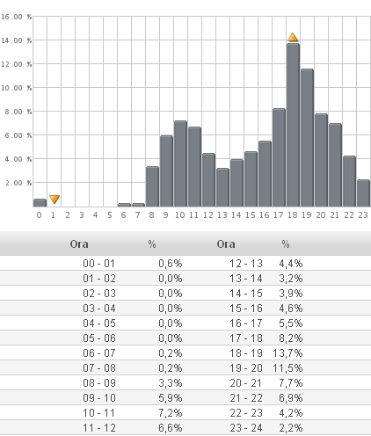Select the bar for hour 23

point(363,193)
